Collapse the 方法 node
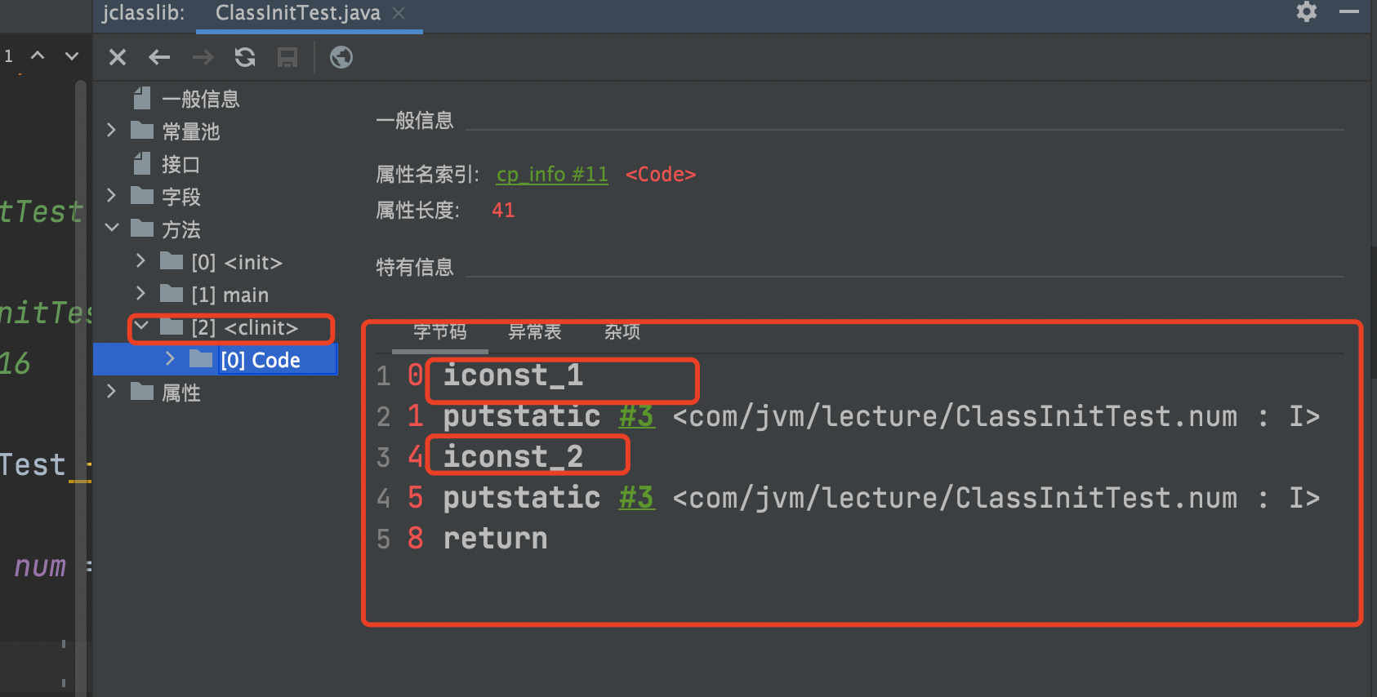 tap(112, 229)
